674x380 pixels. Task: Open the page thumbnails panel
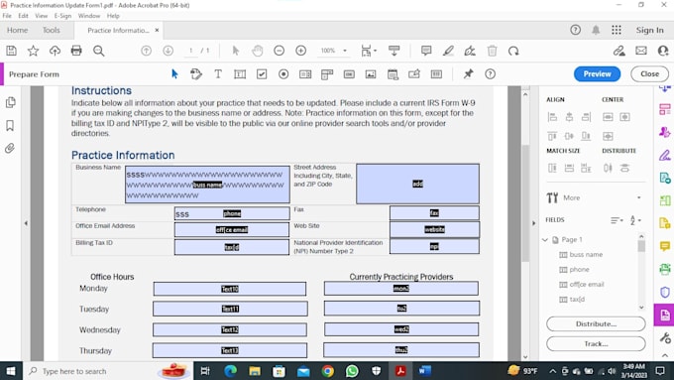(x=10, y=102)
